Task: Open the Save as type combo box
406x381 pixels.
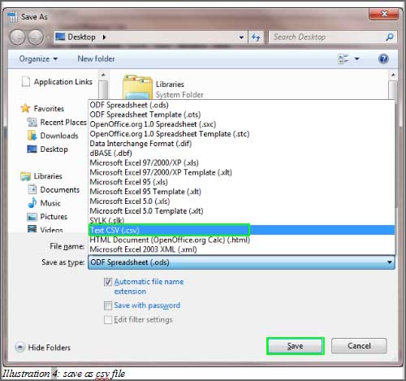Action: (x=241, y=262)
